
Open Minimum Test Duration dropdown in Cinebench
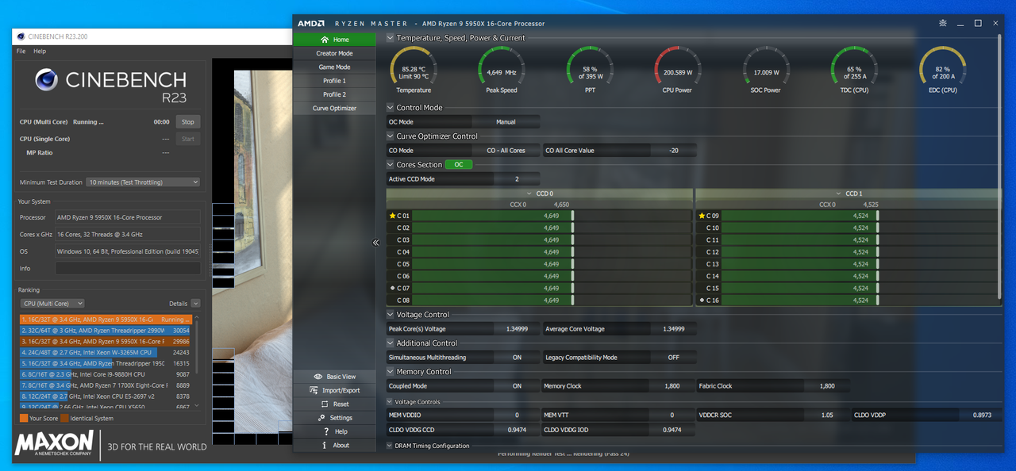143,182
